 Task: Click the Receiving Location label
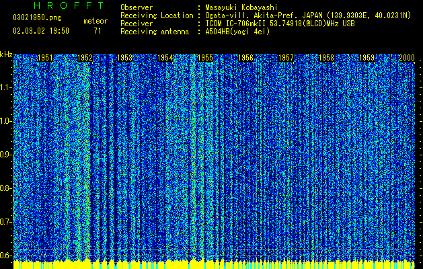point(157,16)
